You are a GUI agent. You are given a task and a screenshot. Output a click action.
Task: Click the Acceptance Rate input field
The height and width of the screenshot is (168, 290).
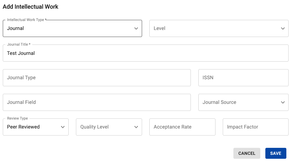coord(182,127)
